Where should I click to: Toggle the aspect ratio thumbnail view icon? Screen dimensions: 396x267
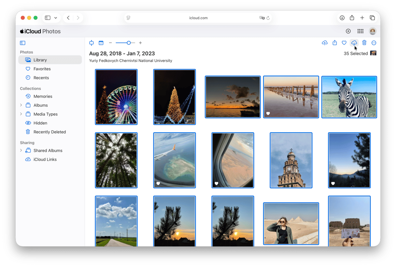point(92,43)
